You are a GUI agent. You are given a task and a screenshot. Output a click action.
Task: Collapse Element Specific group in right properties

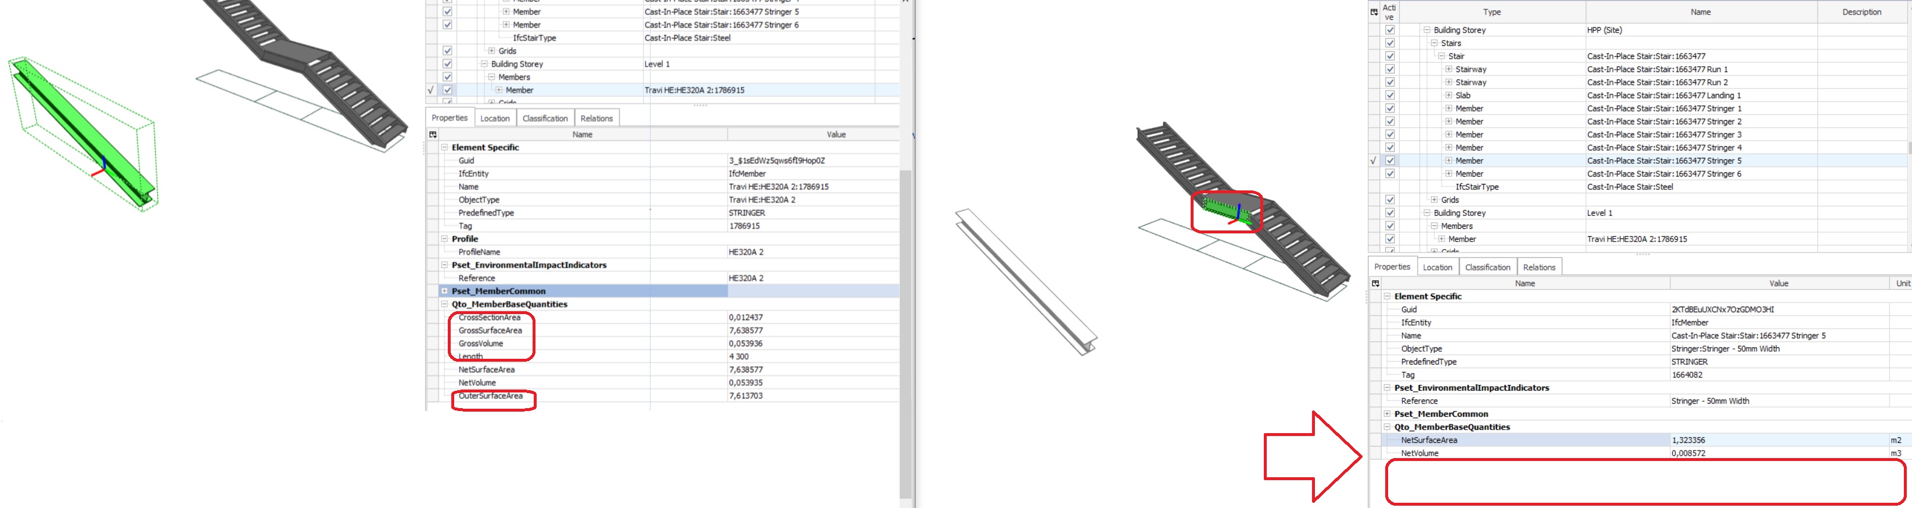[1386, 296]
